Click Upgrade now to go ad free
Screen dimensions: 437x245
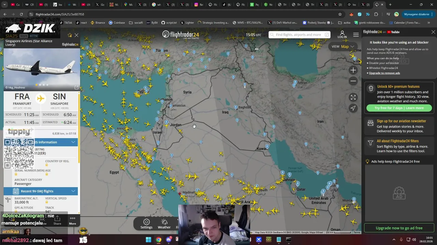(x=399, y=228)
